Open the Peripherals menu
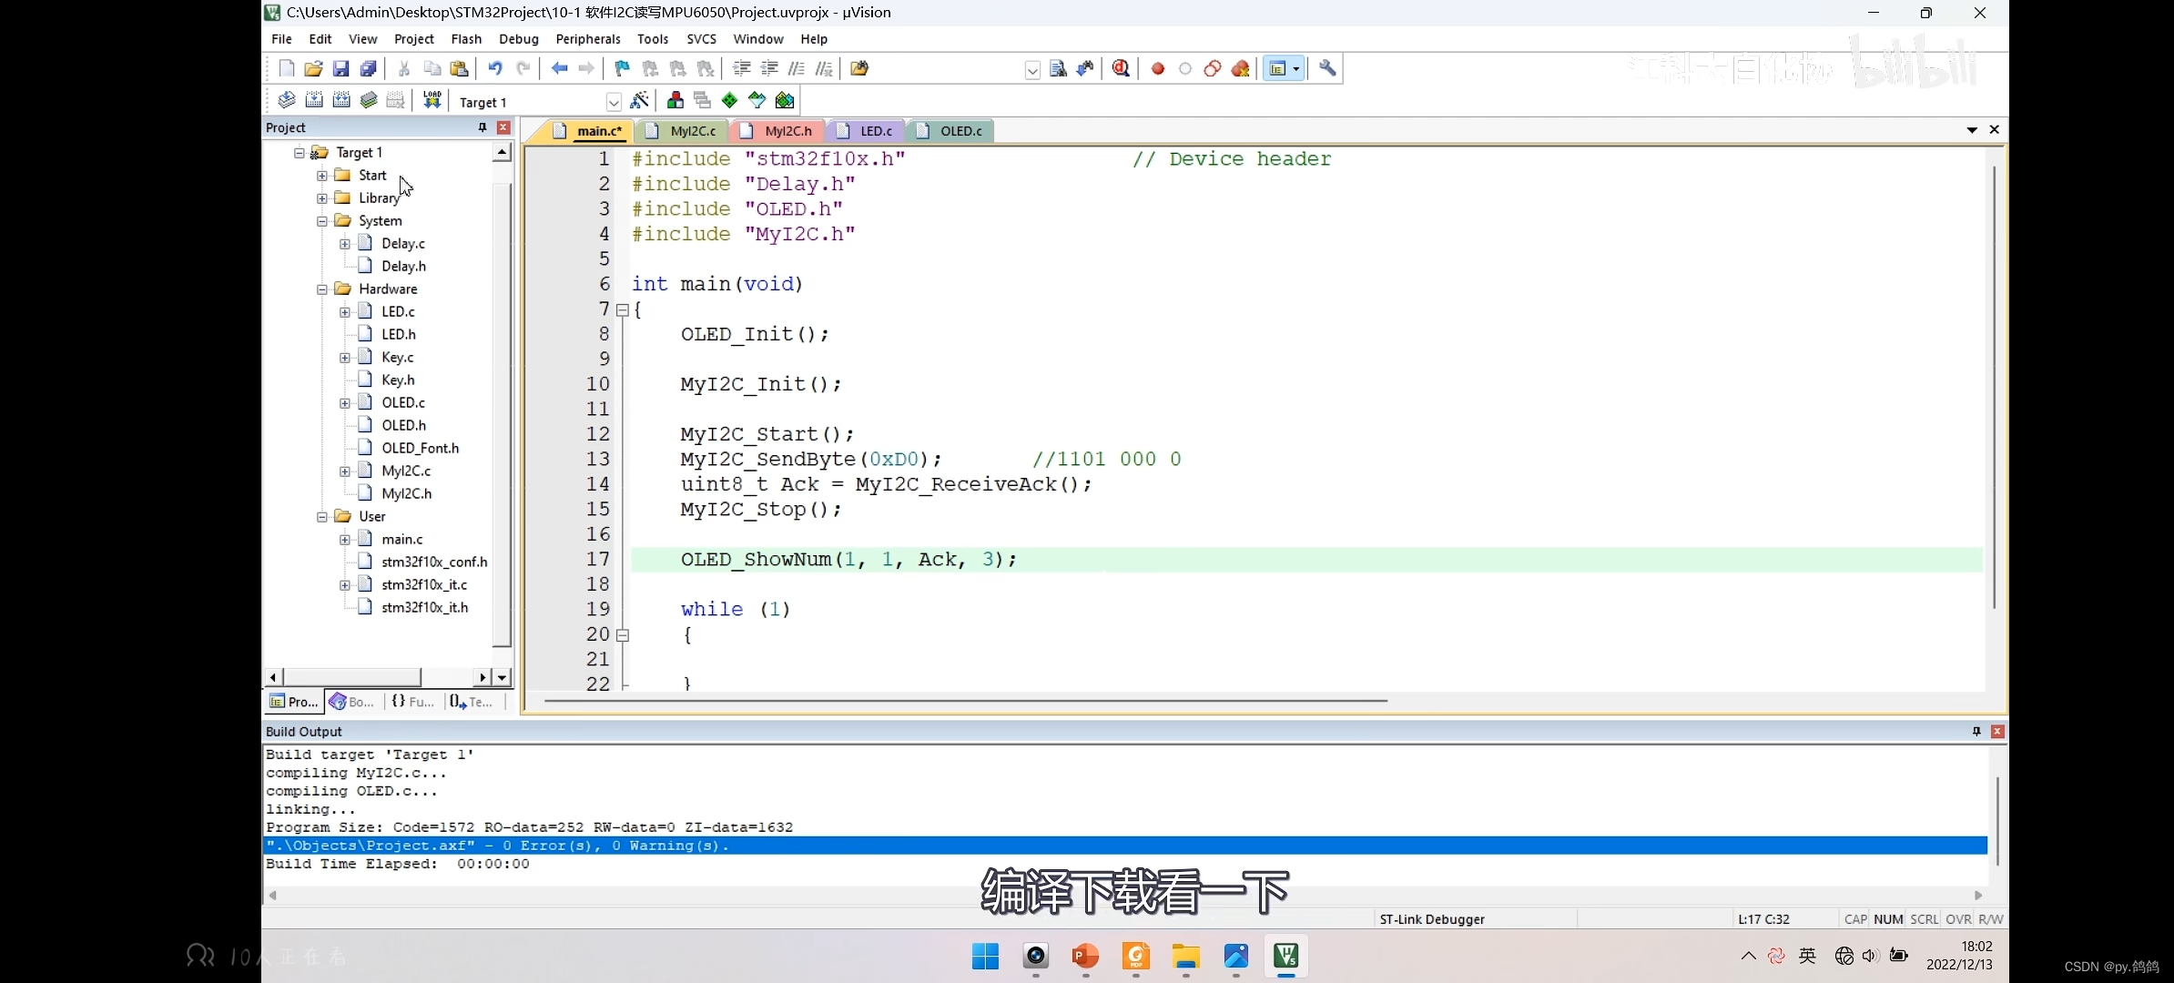Image resolution: width=2174 pixels, height=983 pixels. click(588, 39)
